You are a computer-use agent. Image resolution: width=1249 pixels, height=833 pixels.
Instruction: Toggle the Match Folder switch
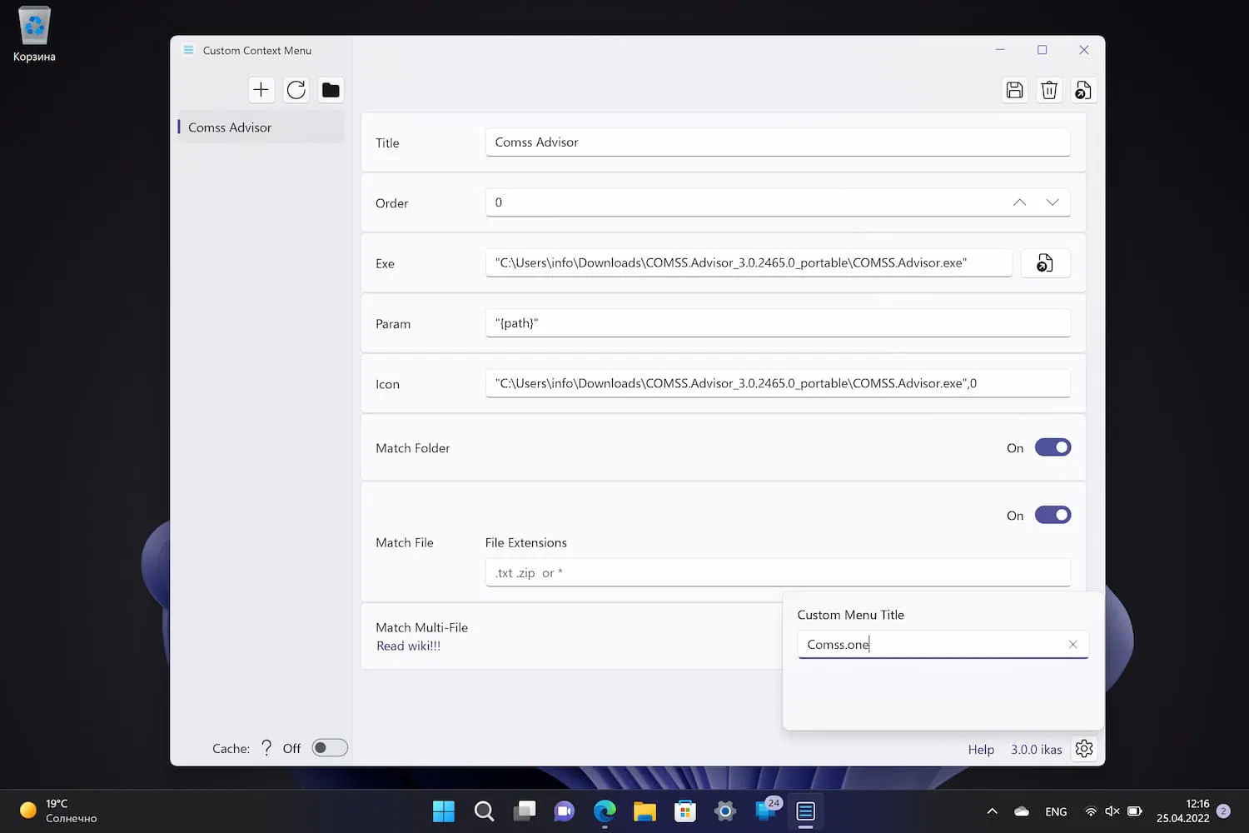point(1052,447)
